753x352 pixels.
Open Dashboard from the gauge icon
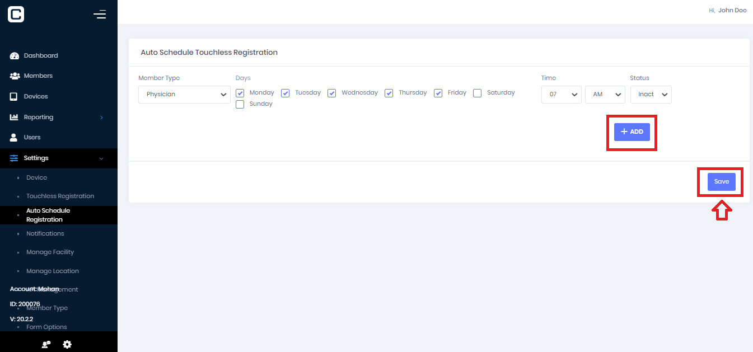tap(15, 56)
